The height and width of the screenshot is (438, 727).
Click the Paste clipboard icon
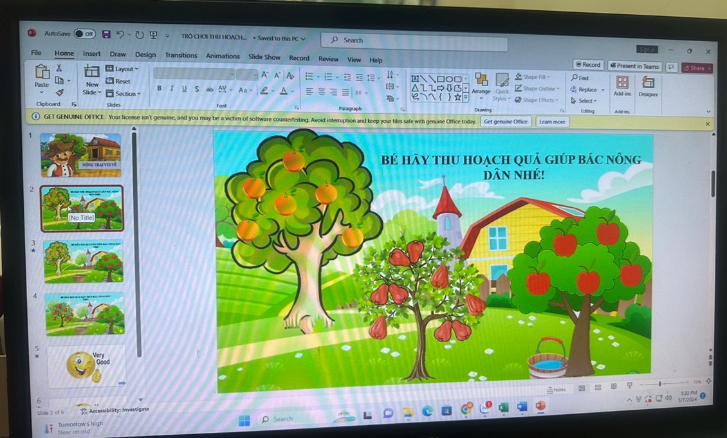tap(42, 74)
